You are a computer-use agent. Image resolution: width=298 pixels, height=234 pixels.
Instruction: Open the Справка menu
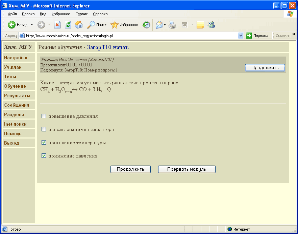click(x=100, y=14)
